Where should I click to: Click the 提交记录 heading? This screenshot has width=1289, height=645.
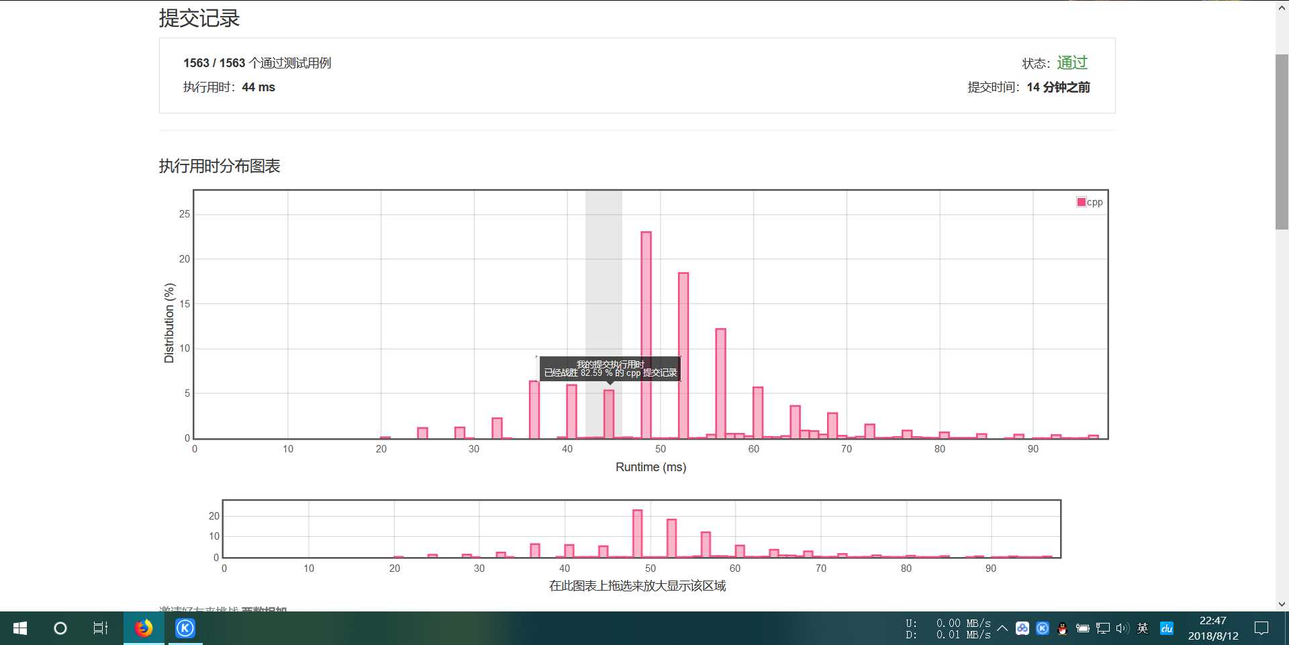coord(199,18)
